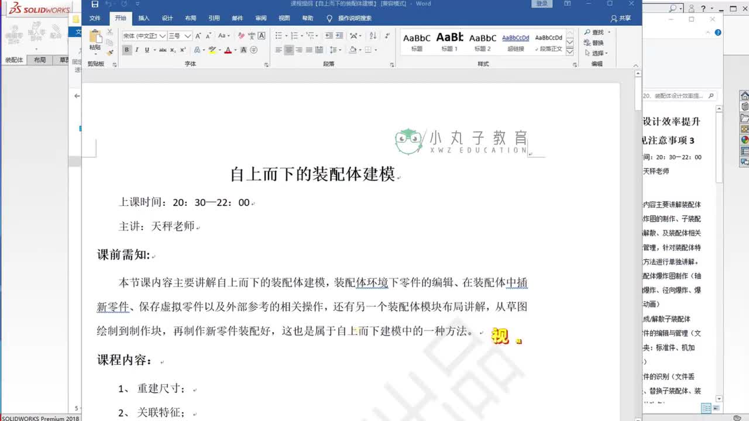Apply distributed alignment

319,50
